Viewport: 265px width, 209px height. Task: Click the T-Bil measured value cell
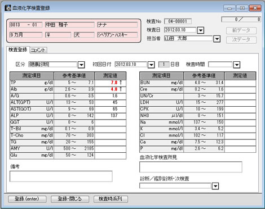111,129
